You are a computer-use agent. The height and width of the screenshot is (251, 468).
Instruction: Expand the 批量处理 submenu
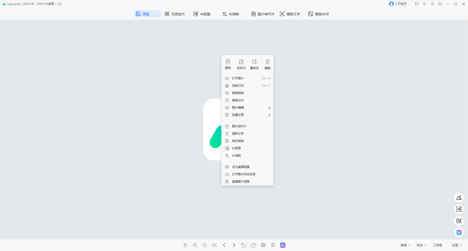tap(247, 115)
